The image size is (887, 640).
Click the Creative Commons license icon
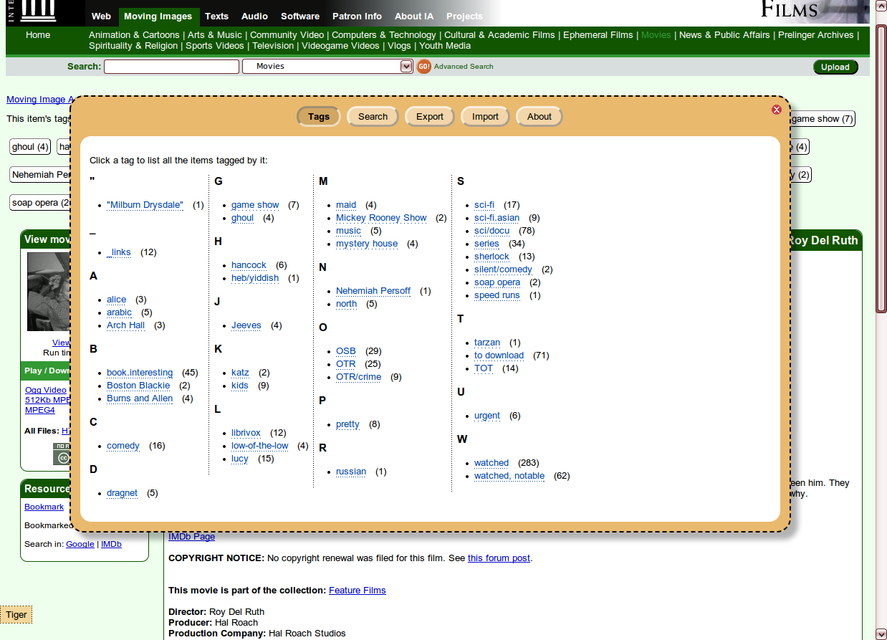coord(64,457)
